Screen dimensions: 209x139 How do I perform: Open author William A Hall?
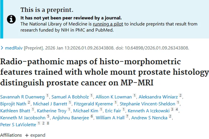[x=110, y=118]
